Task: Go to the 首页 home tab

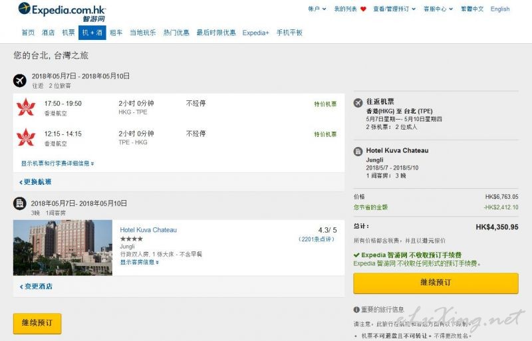Action: pyautogui.click(x=28, y=33)
